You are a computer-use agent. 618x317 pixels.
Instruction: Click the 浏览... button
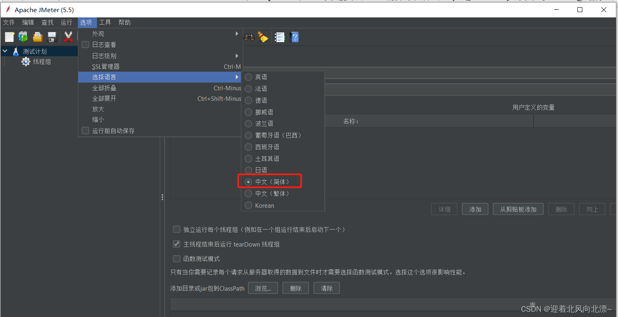pos(263,288)
